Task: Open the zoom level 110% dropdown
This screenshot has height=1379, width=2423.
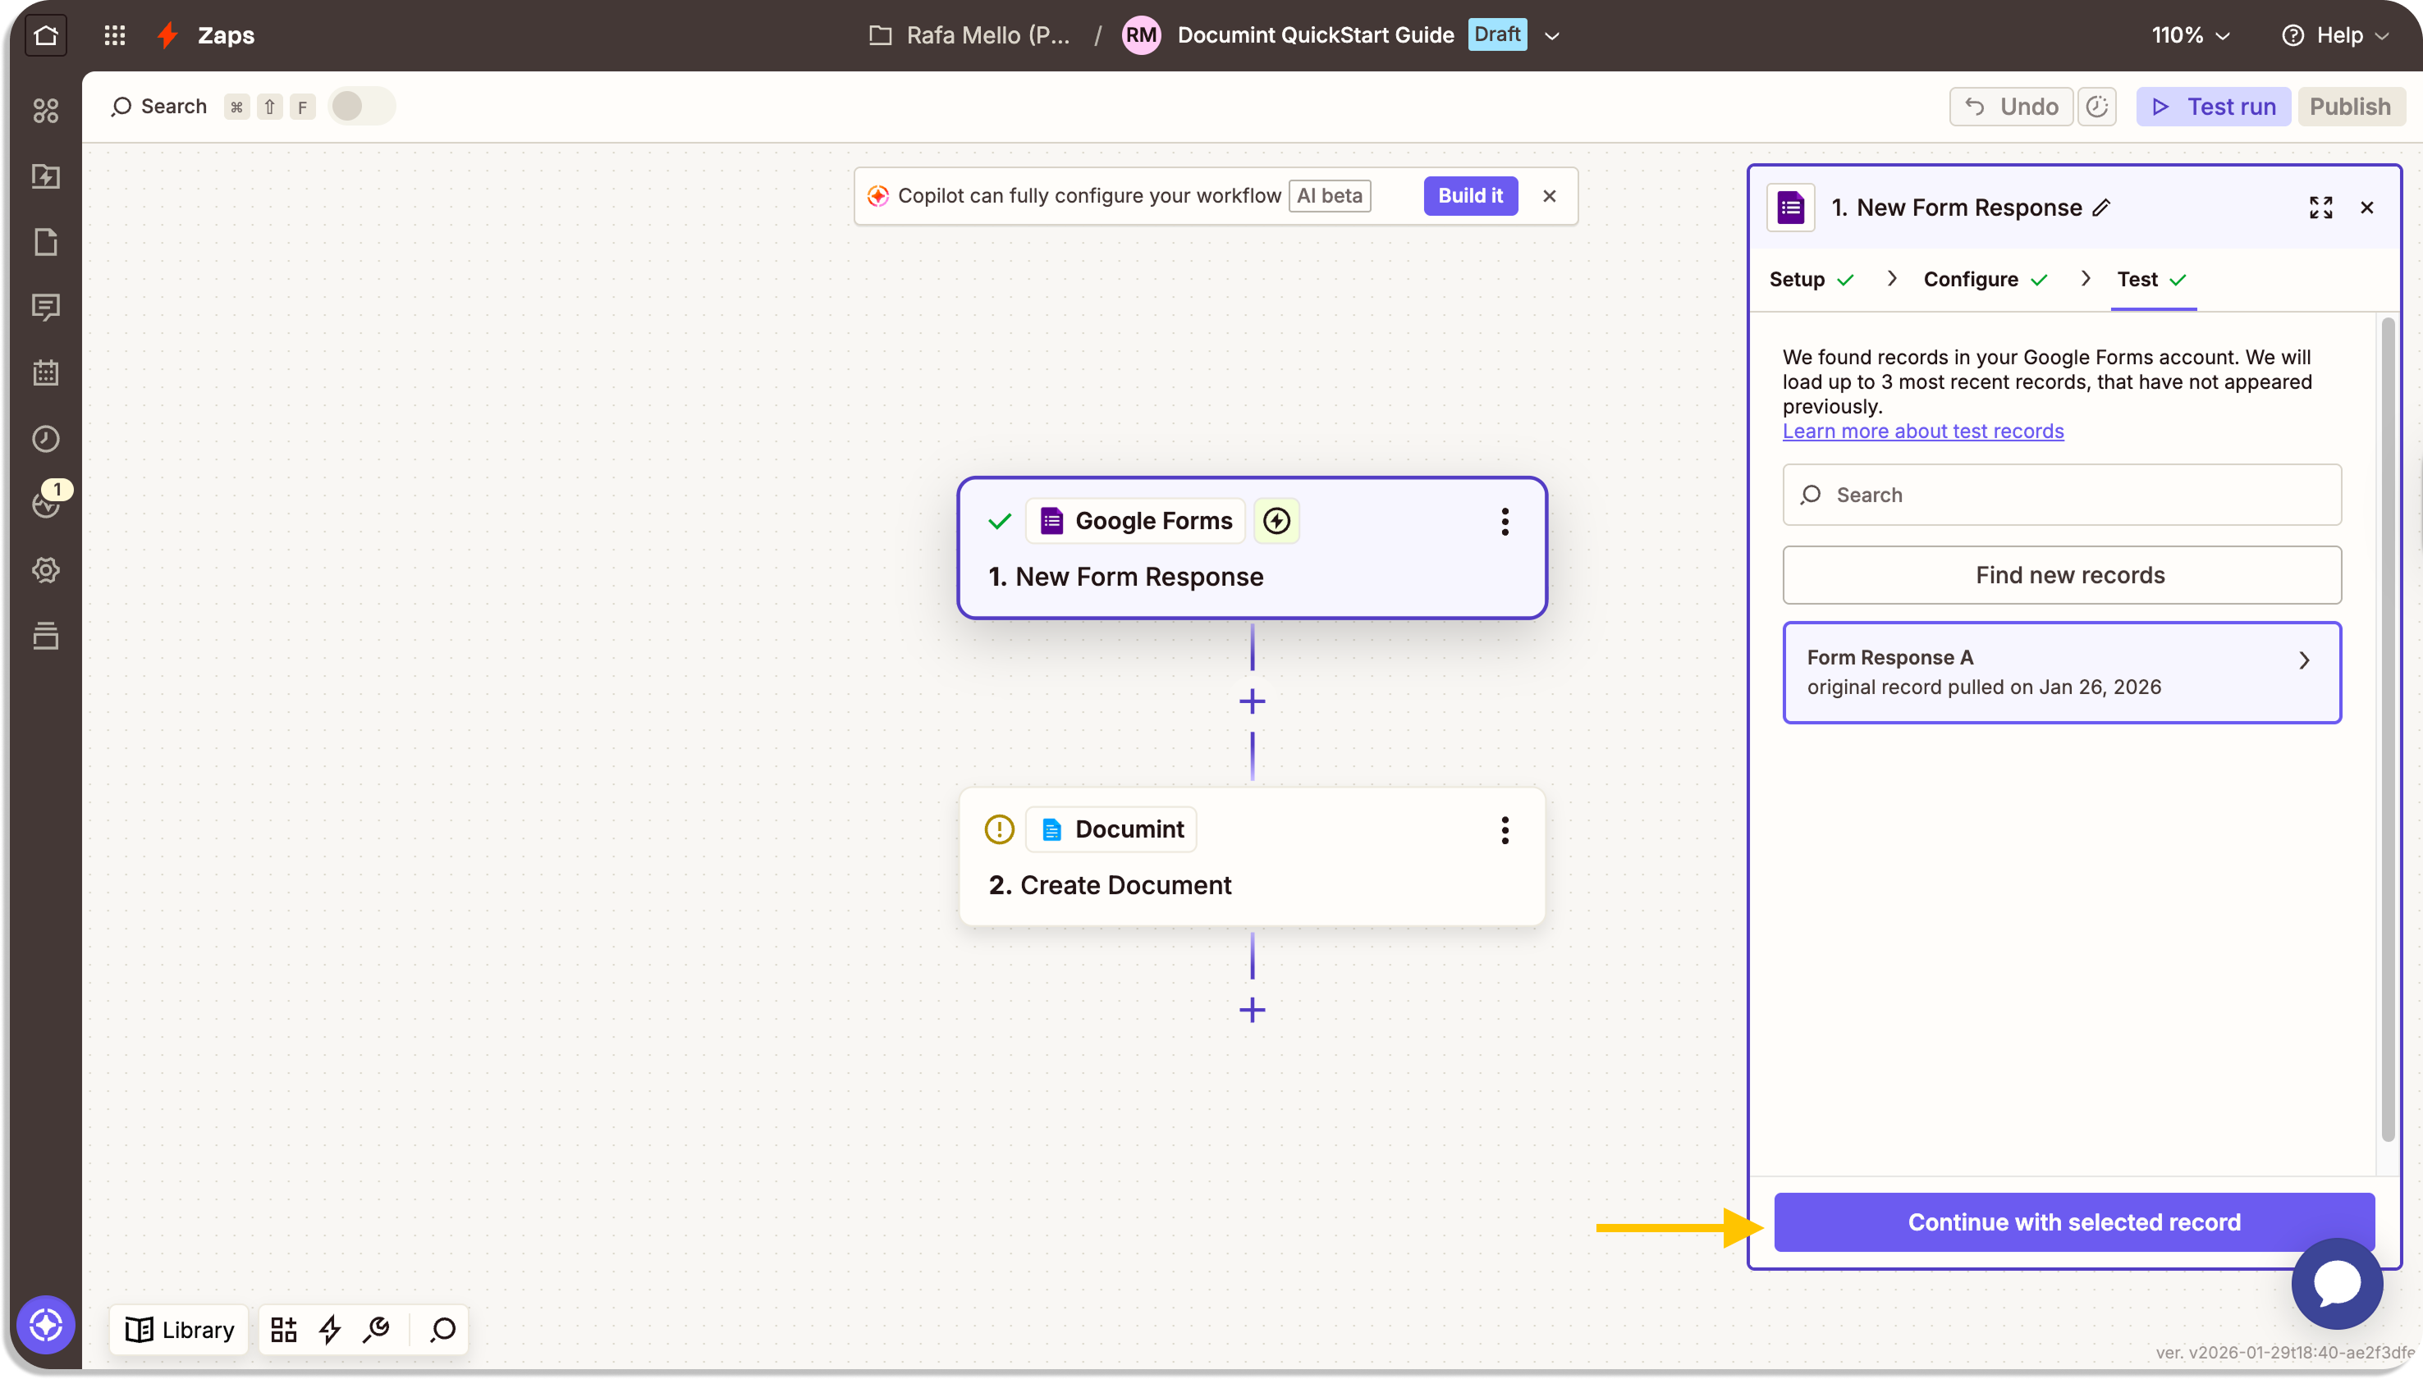Action: point(2190,36)
